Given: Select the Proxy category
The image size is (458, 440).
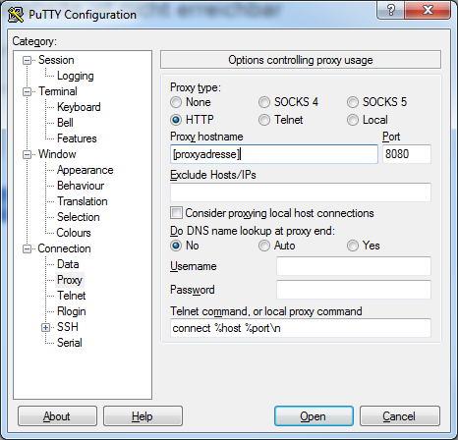Looking at the screenshot, I should (x=70, y=280).
